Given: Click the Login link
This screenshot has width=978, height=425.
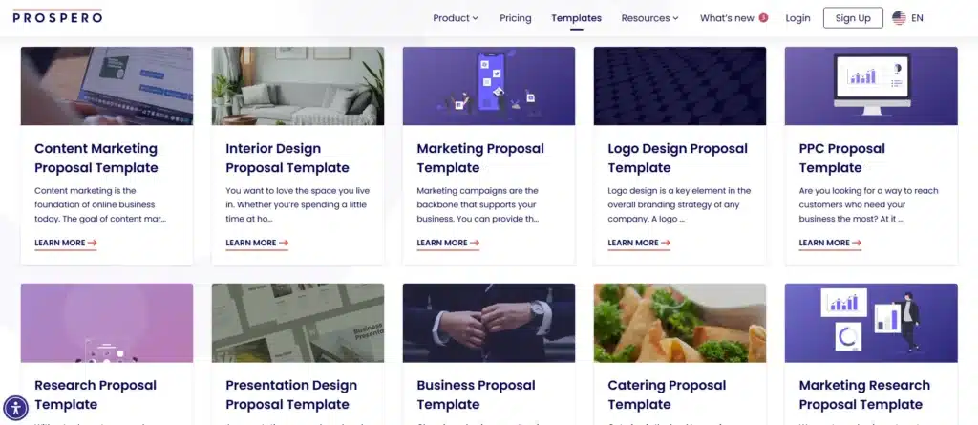Looking at the screenshot, I should [797, 18].
